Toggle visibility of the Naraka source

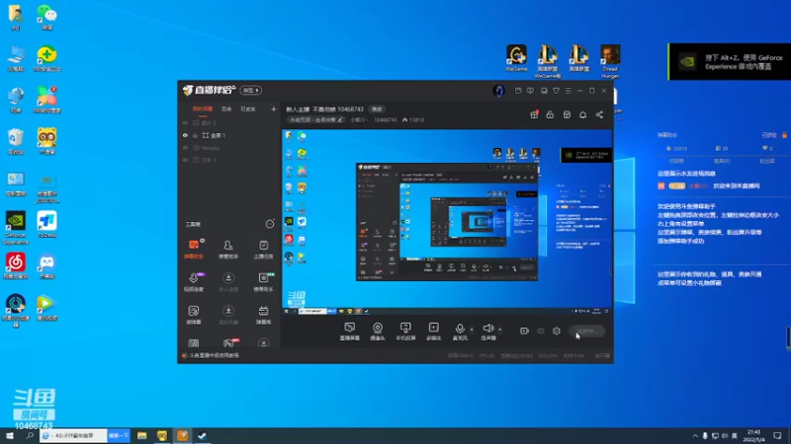pos(185,147)
